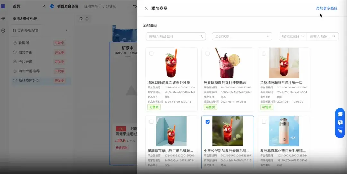Click the 极速退款 tag in canvas preview
347x174 pixels.
tap(121, 147)
